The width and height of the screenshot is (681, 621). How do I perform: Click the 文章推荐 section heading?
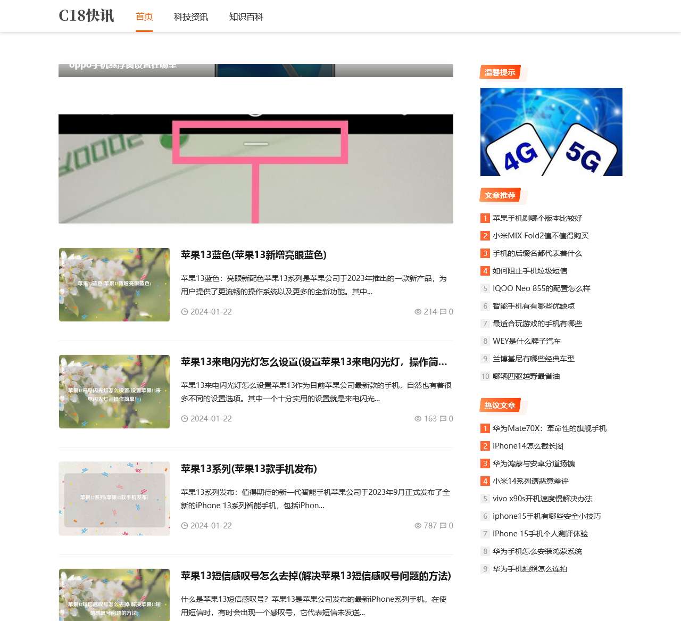click(x=500, y=195)
